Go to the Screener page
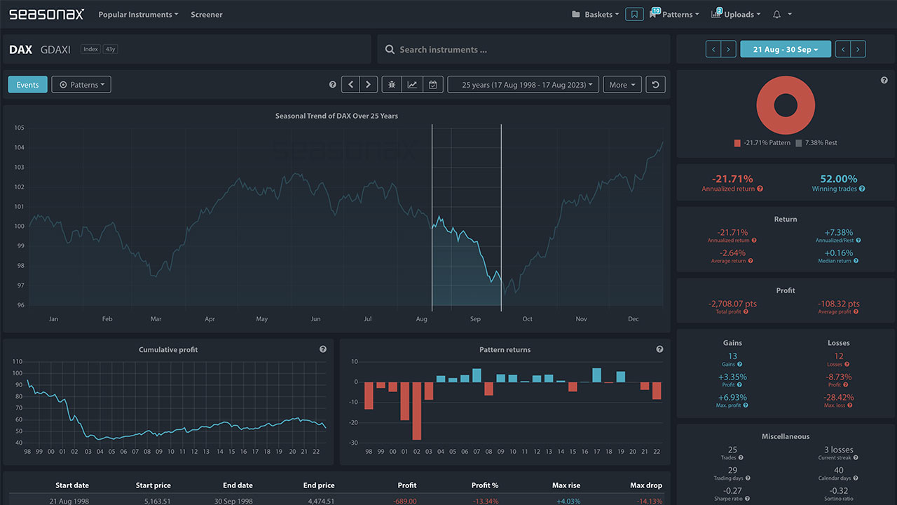 (207, 14)
